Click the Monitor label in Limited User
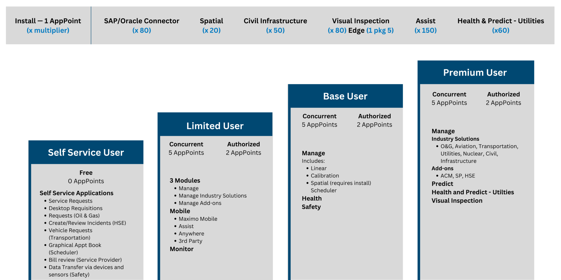Viewport: 561px width, 280px height. coord(181,249)
